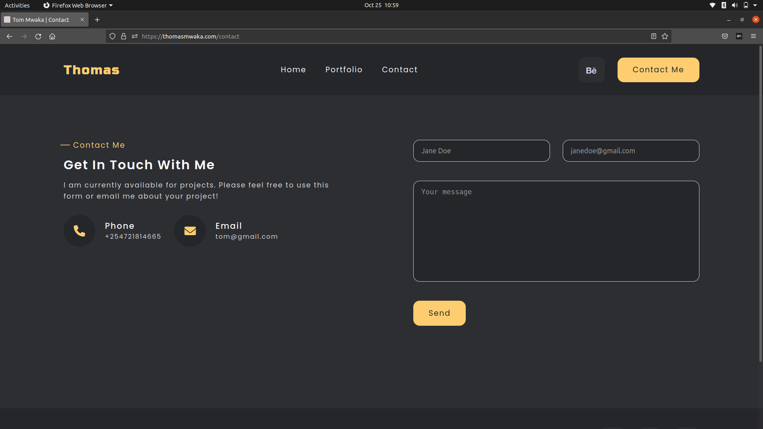The width and height of the screenshot is (763, 429).
Task: Click the Jane Doe name field
Action: (481, 151)
